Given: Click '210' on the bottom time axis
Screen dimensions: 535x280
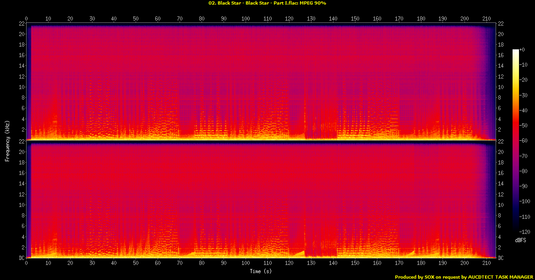Looking at the screenshot, I should coord(486,263).
